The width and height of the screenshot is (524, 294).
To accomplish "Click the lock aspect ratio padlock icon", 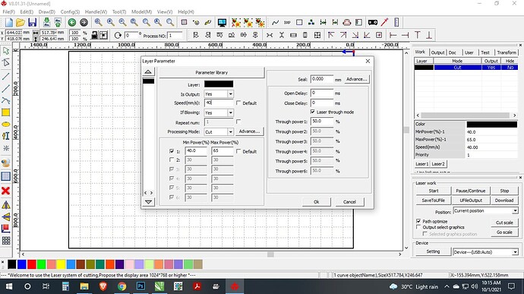I will pos(95,35).
